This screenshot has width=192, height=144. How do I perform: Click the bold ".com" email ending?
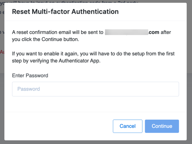[x=154, y=32]
